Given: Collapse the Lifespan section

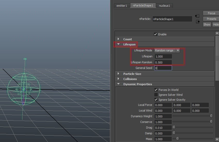Looking at the screenshot, I should click(119, 44).
